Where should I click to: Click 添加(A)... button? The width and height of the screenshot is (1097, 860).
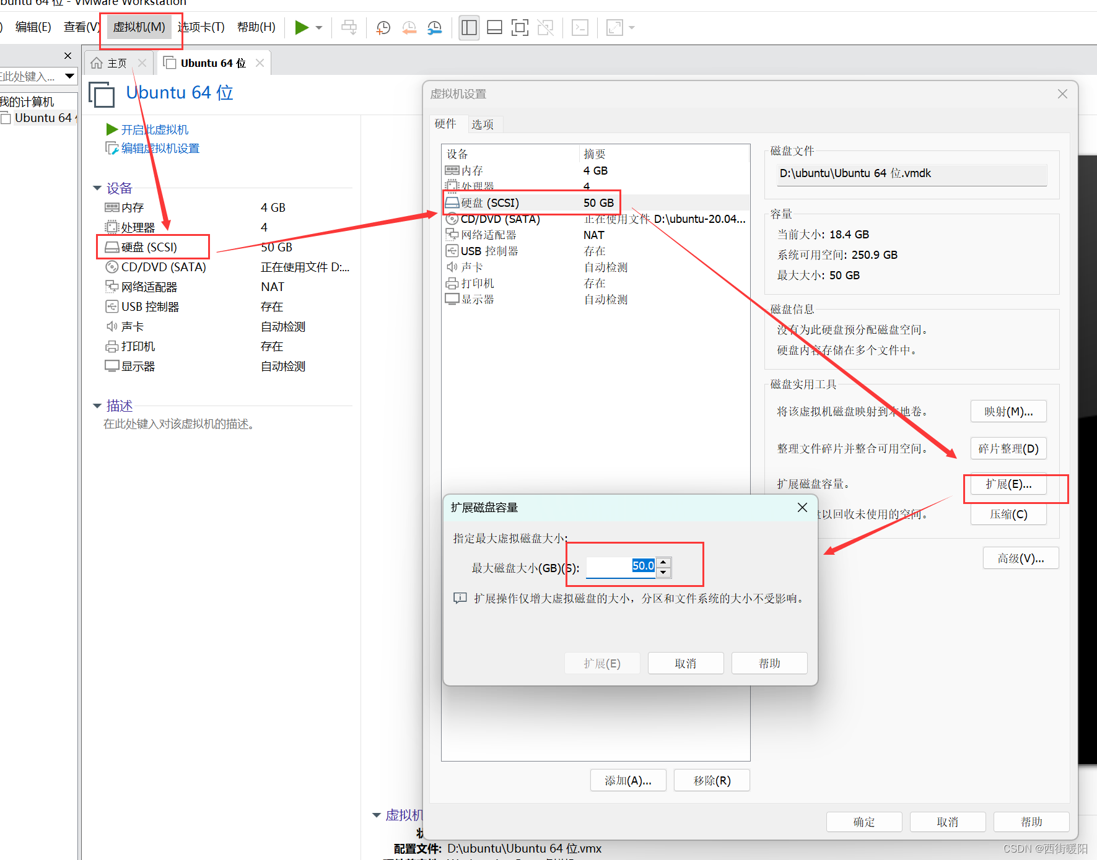(x=628, y=781)
